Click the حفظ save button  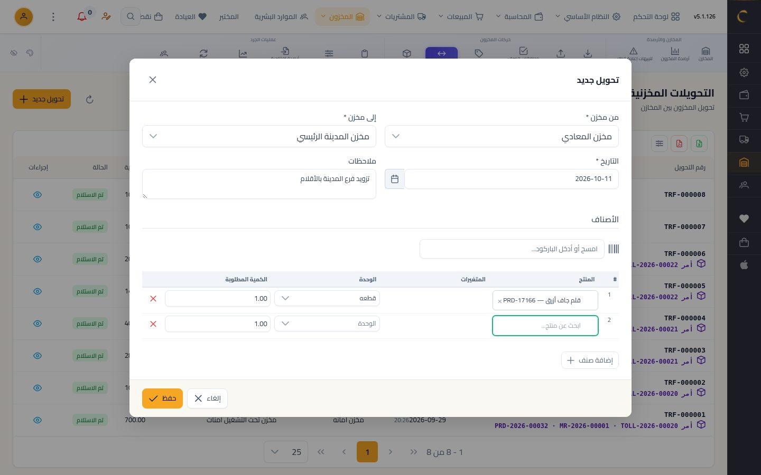[x=162, y=398]
